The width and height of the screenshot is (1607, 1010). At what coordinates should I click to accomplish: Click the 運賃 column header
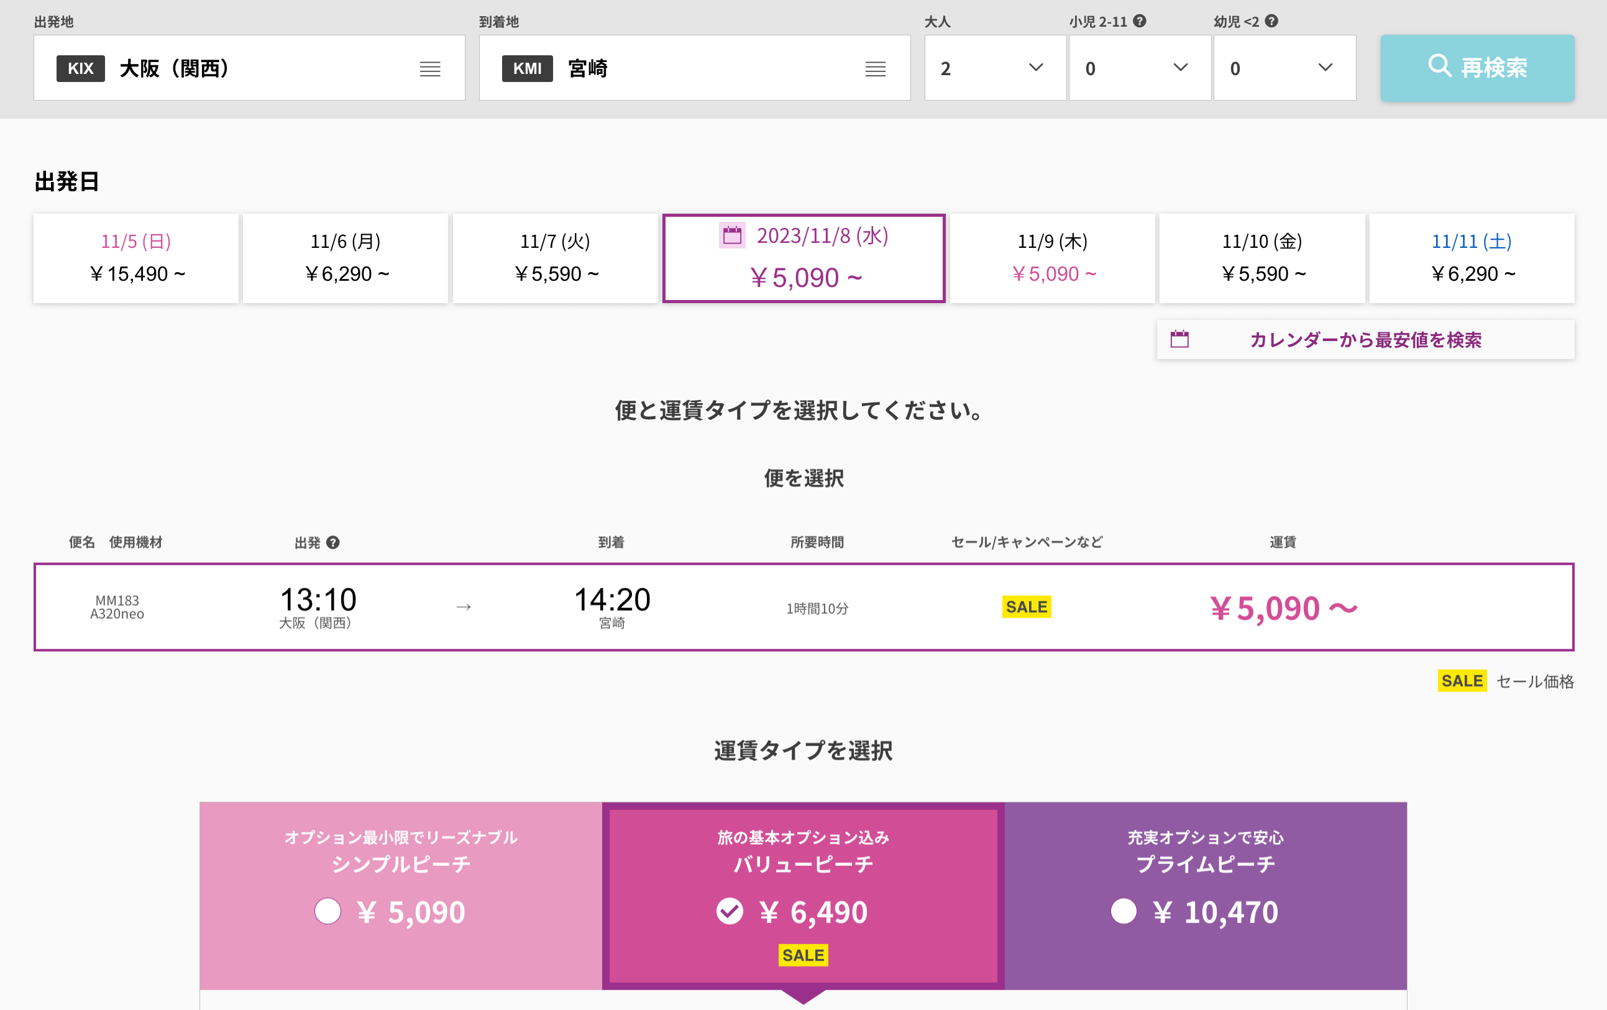click(x=1282, y=542)
